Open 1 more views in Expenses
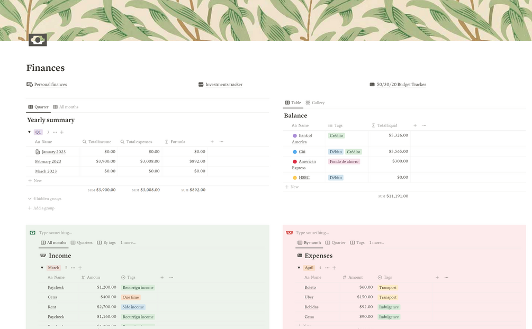This screenshot has width=532, height=329. pos(376,242)
